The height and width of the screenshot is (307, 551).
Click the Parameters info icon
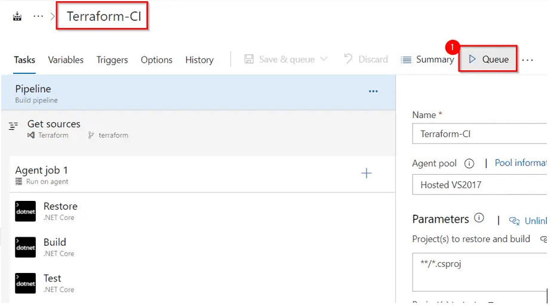click(x=479, y=218)
